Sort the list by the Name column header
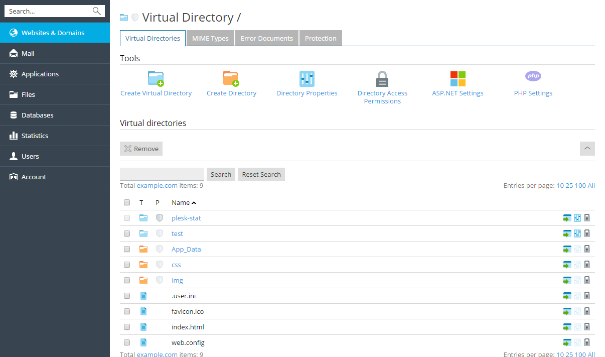The height and width of the screenshot is (357, 605). click(x=181, y=203)
